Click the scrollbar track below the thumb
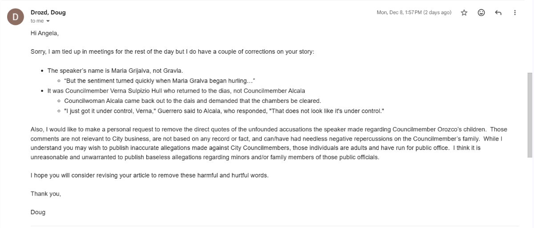This screenshot has width=534, height=228. tap(530, 191)
